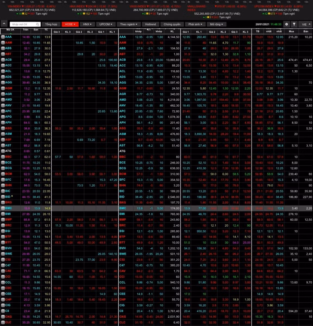
Task: Open the HOSE exchange dropdown
Action: click(x=70, y=24)
